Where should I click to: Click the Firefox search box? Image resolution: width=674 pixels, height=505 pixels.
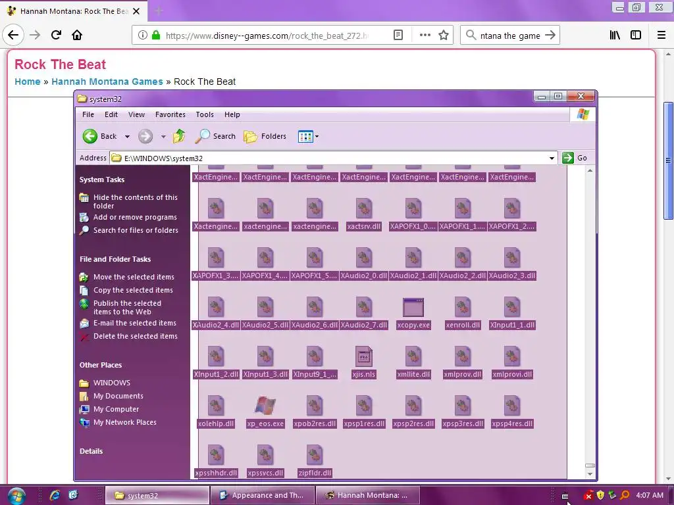[x=510, y=36]
